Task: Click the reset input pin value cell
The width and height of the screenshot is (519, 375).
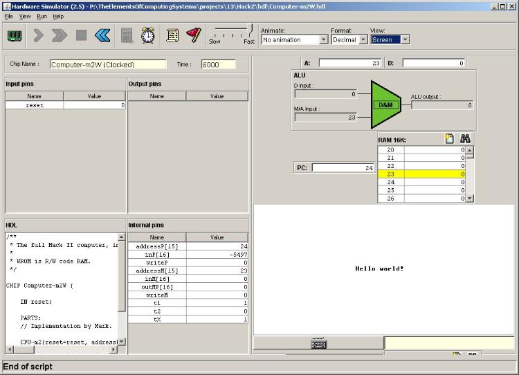Action: point(94,105)
